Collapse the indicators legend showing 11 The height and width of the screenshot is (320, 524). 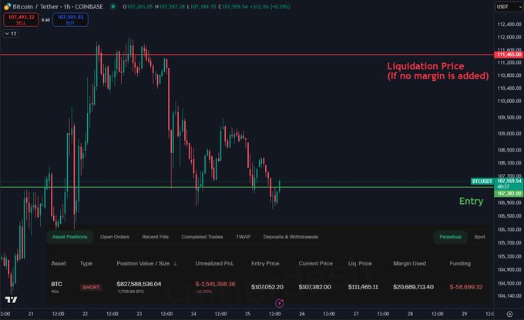pyautogui.click(x=10, y=34)
